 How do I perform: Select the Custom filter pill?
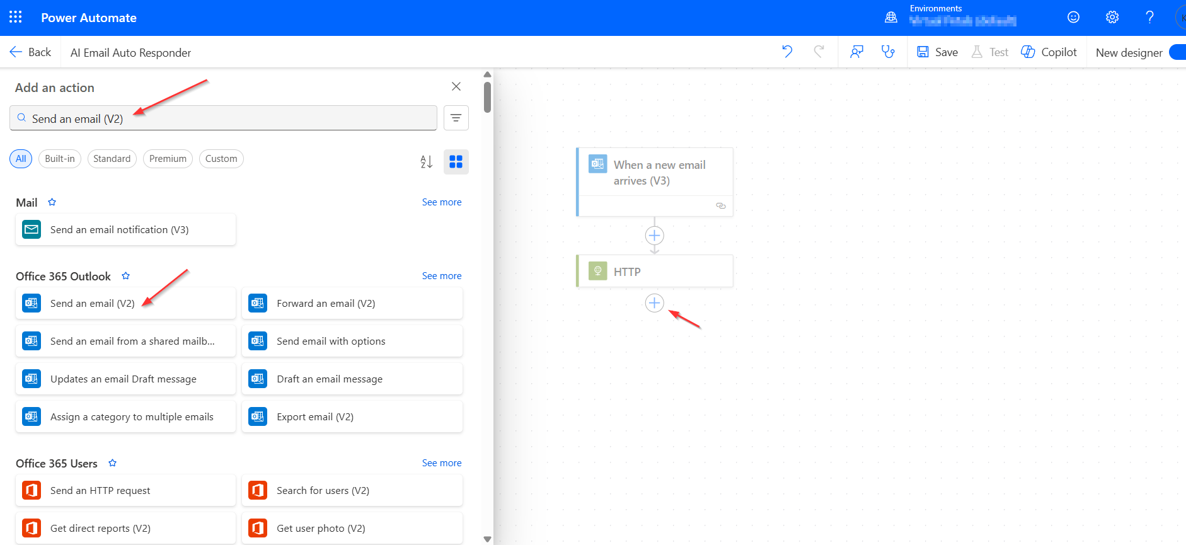point(221,159)
